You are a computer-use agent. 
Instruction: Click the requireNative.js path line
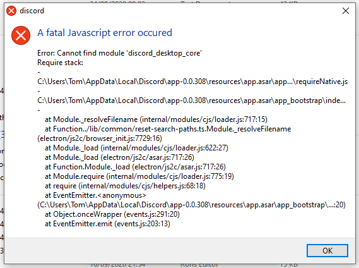(x=192, y=82)
